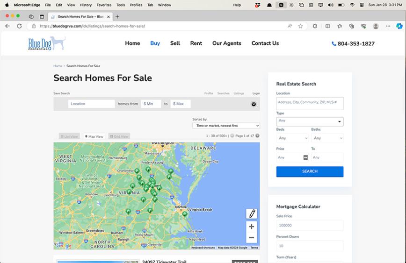Open a new tab with plus icon
Viewport: 406px width, 263px height.
click(117, 16)
